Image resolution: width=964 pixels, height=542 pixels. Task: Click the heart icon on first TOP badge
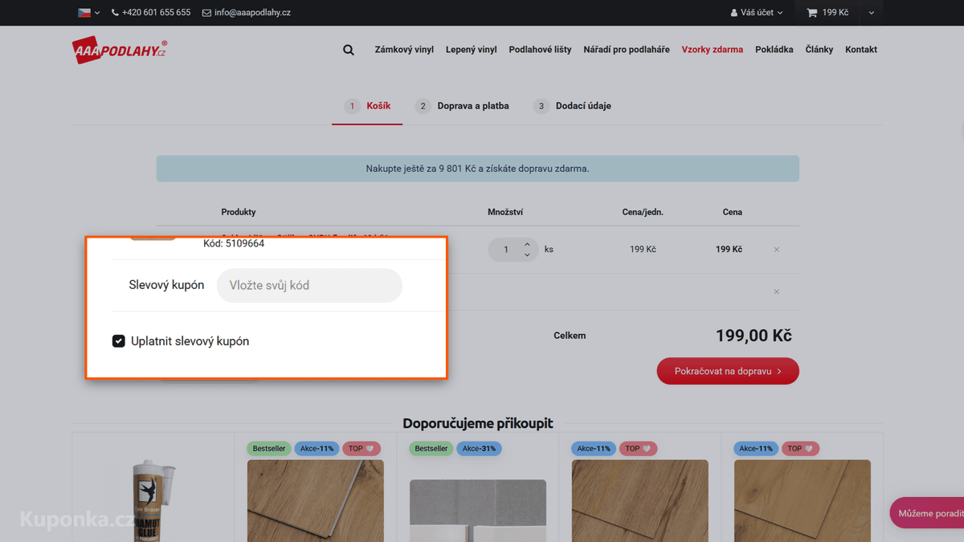pyautogui.click(x=370, y=449)
